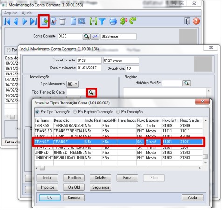Select the partly hidden Por radio in main window

tap(8, 50)
